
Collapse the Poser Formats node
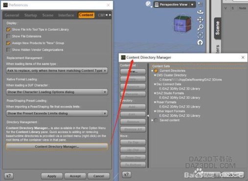[155, 102]
